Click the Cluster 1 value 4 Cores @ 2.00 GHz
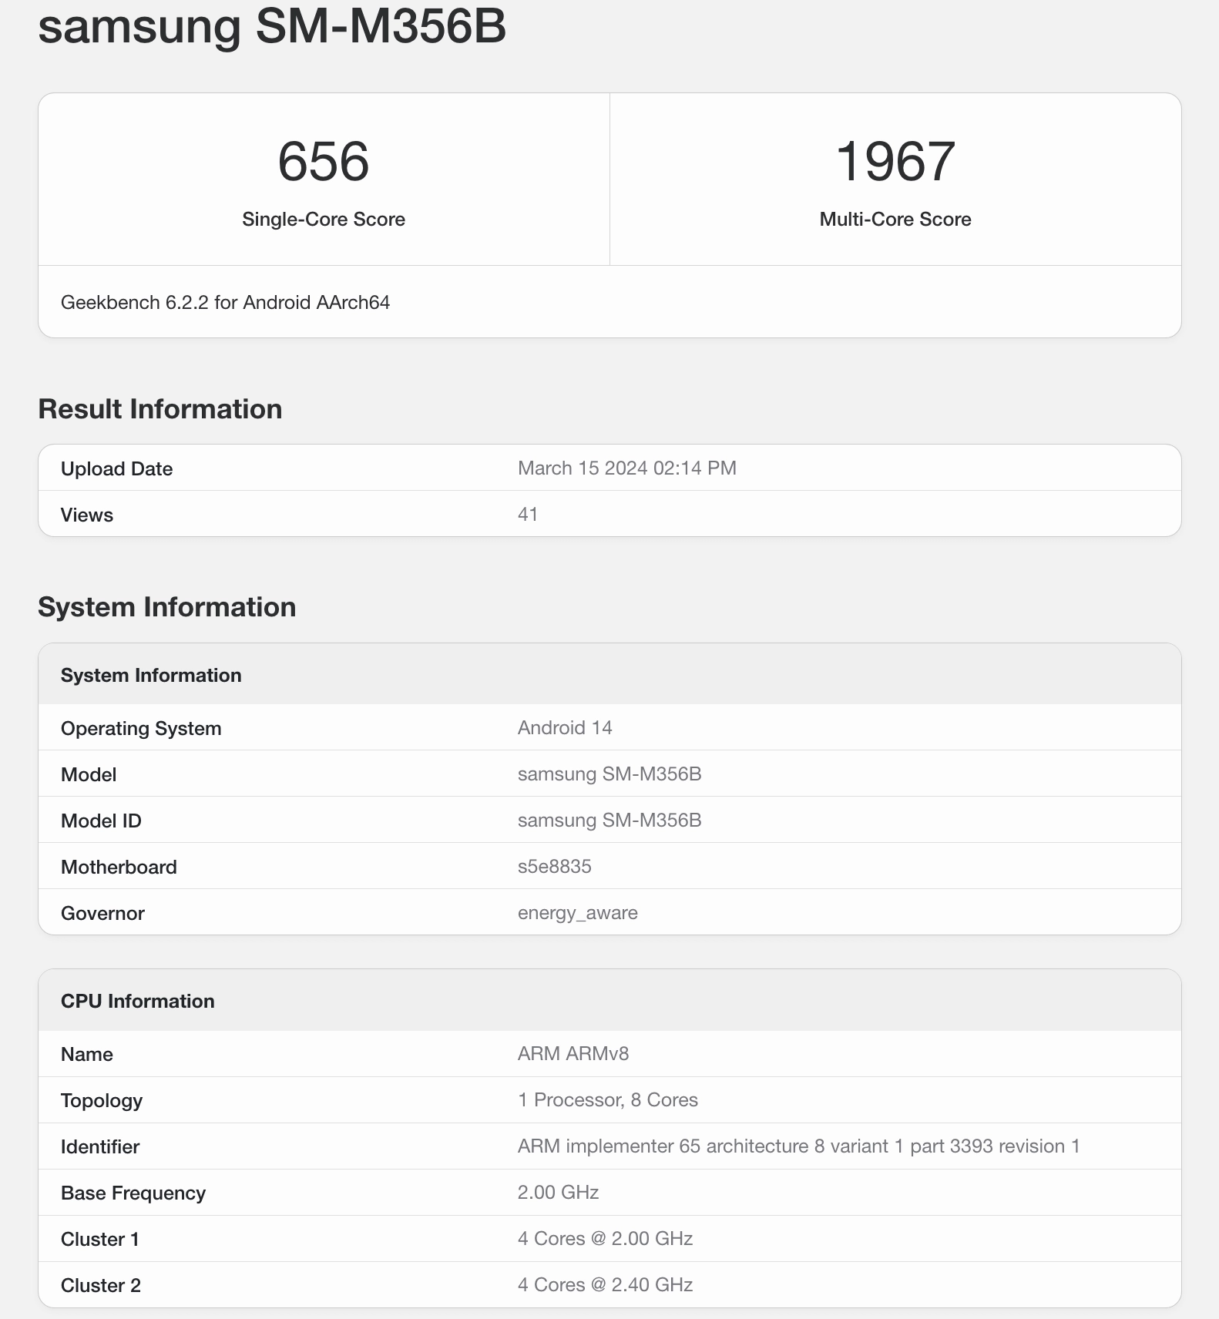This screenshot has width=1219, height=1319. coord(605,1239)
